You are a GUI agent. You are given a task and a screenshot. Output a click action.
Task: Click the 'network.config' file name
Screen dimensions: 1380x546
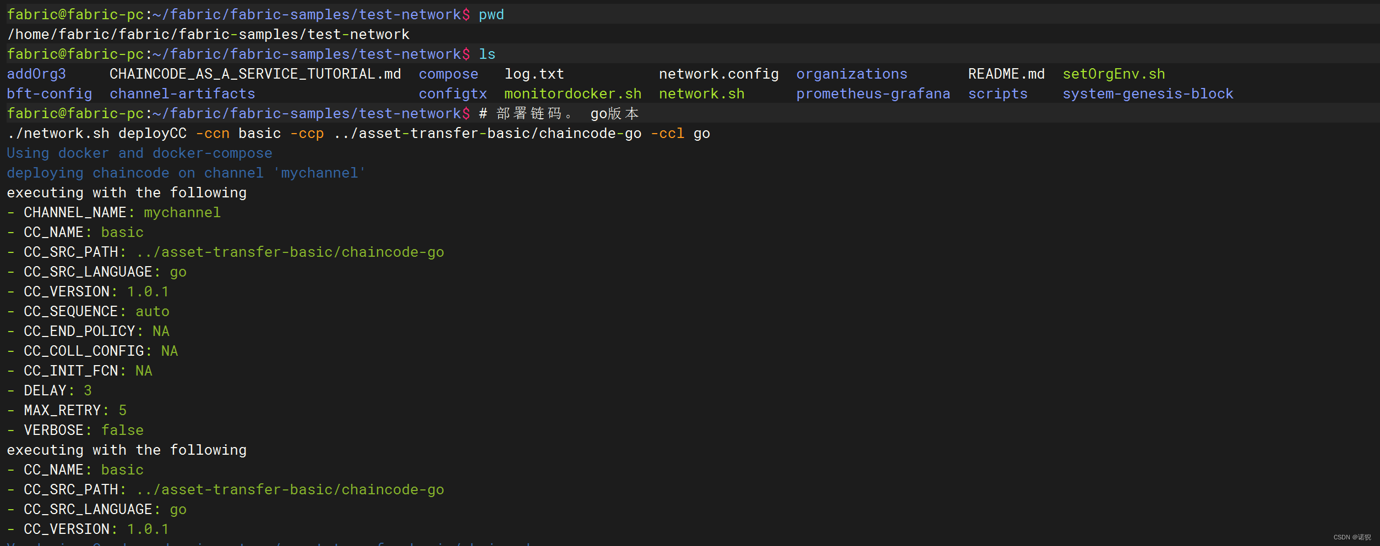point(719,74)
